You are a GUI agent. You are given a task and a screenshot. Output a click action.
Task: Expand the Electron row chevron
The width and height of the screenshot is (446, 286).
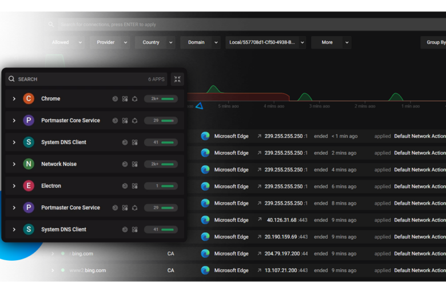14,186
